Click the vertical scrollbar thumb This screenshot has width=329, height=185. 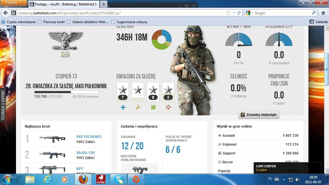tap(326, 69)
